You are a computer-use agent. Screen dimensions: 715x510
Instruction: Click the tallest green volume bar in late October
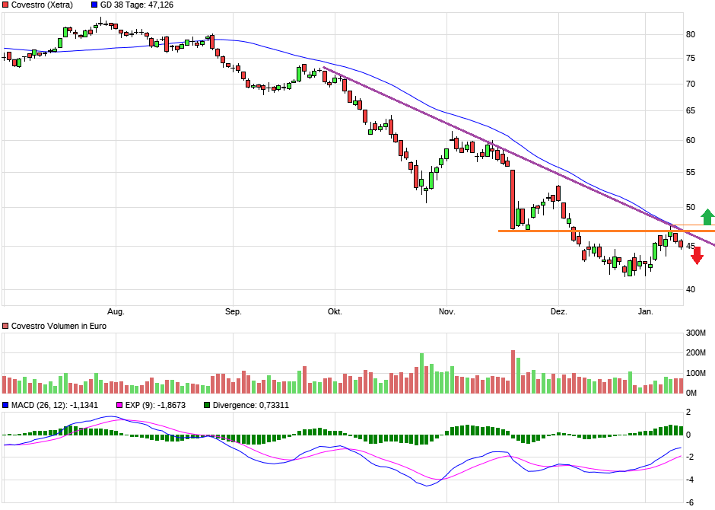pos(422,373)
